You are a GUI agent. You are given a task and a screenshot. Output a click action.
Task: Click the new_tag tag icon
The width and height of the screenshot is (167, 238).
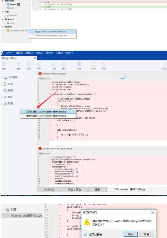click(x=8, y=15)
